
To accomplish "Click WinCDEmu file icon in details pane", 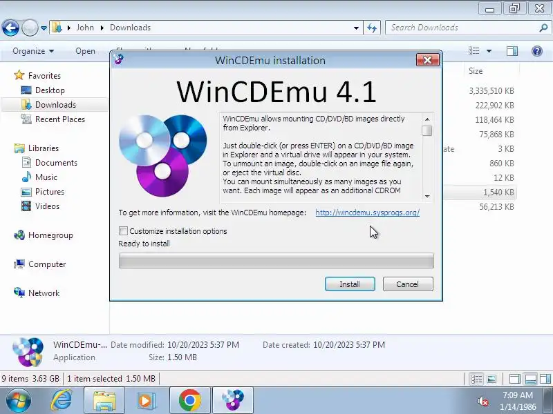I will 28,352.
